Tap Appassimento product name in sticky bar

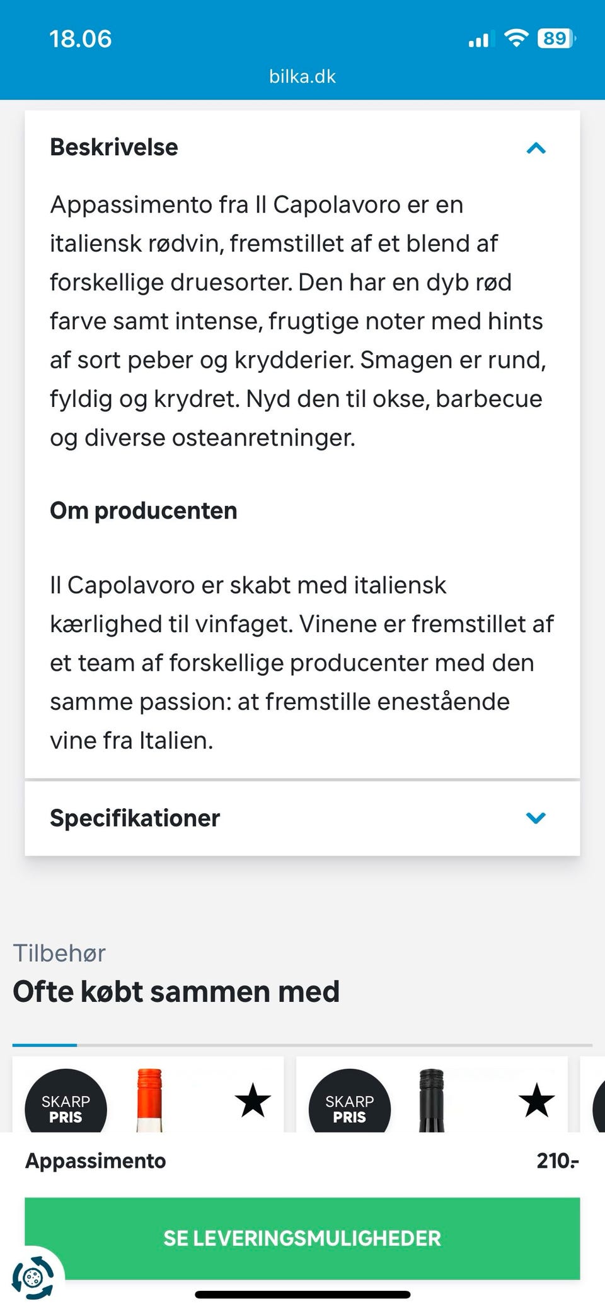pos(96,1161)
